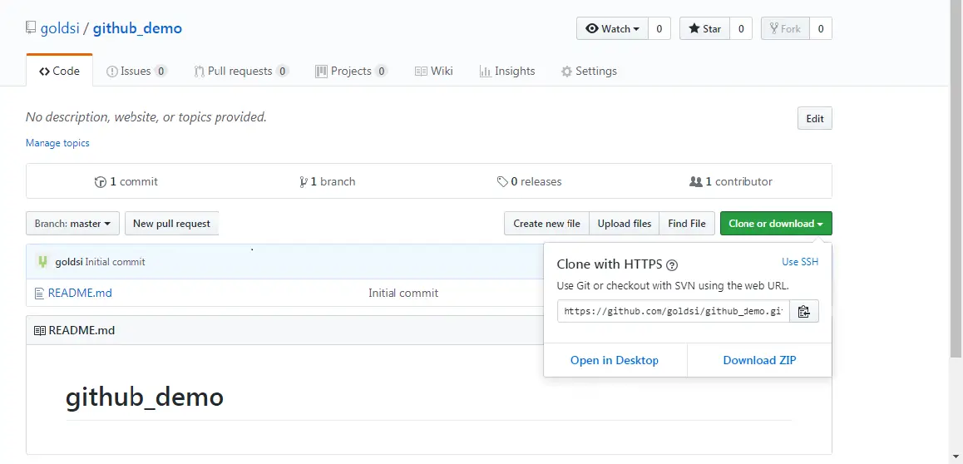
Task: Toggle the Clone or download dropdown
Action: (776, 224)
